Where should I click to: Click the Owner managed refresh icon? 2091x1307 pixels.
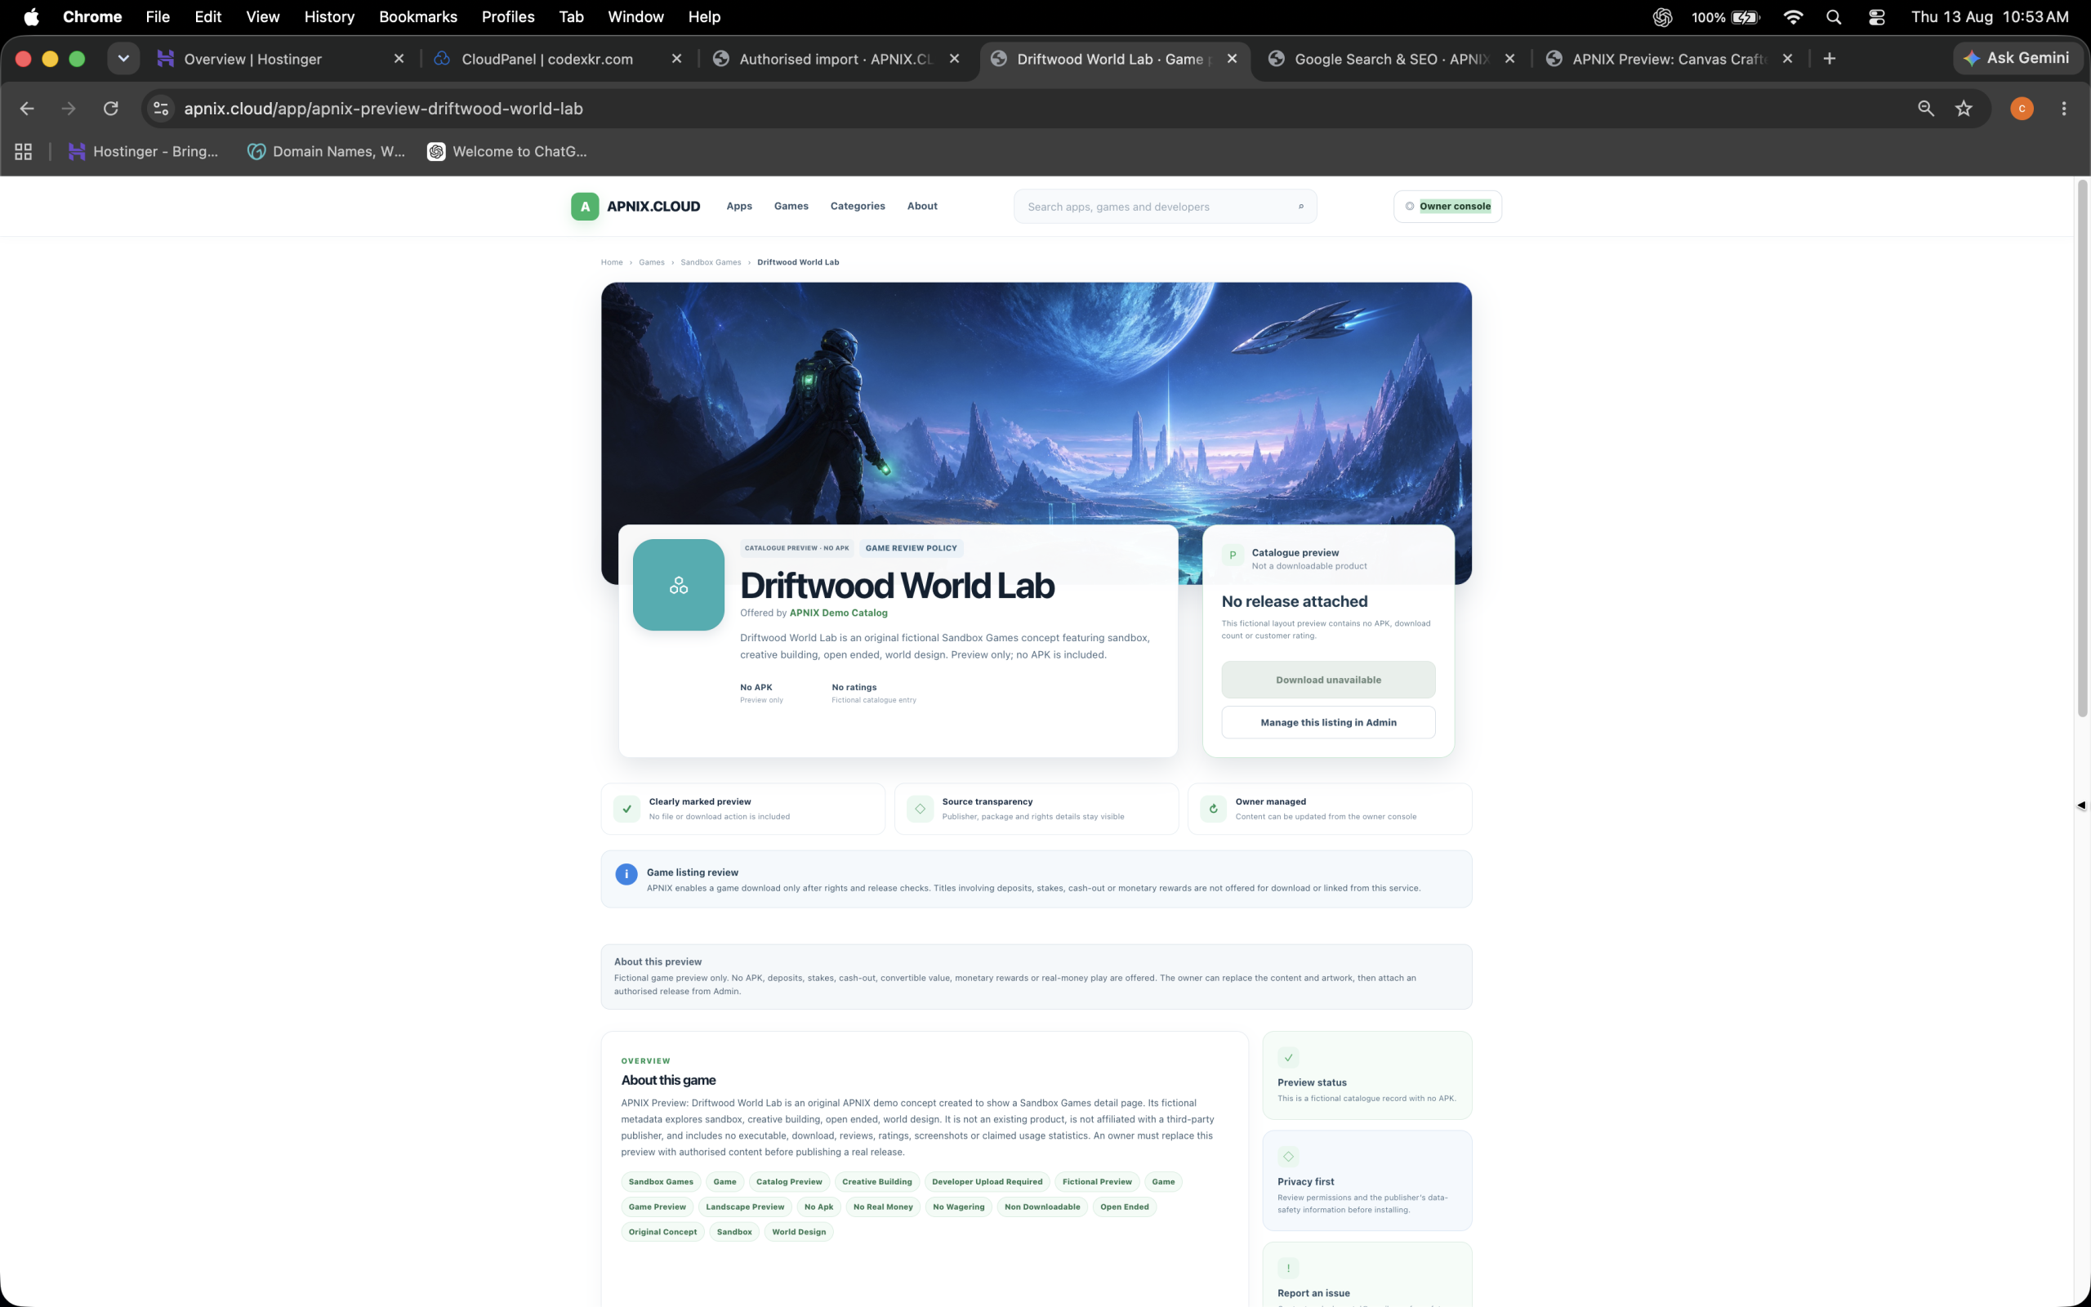click(x=1213, y=809)
